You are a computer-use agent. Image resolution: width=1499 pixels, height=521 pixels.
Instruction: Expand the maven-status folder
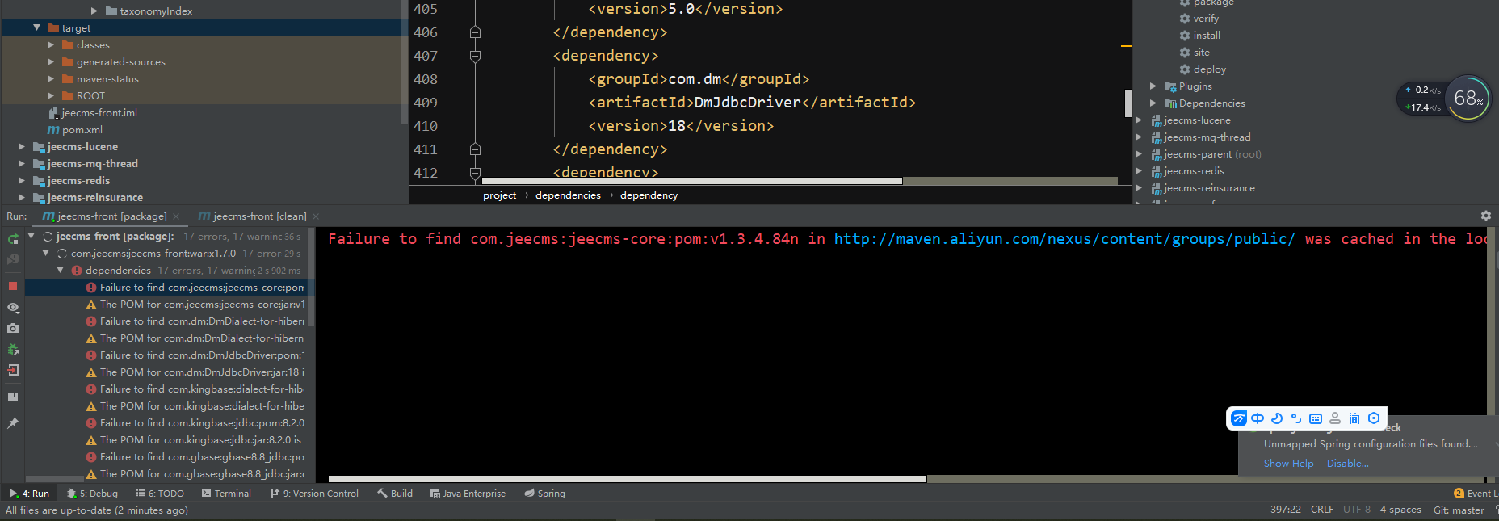tap(51, 78)
